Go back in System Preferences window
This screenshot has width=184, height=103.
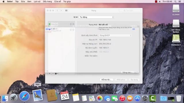point(57,11)
